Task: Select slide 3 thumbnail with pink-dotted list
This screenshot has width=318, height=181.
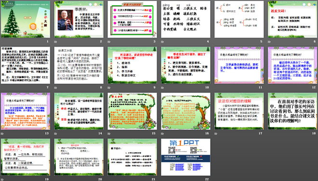Action: (132, 19)
